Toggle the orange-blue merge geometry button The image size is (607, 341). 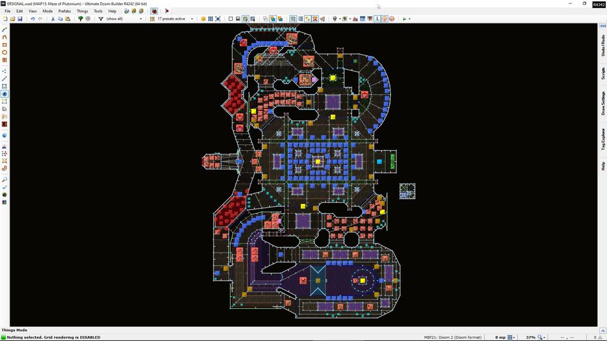click(280, 19)
